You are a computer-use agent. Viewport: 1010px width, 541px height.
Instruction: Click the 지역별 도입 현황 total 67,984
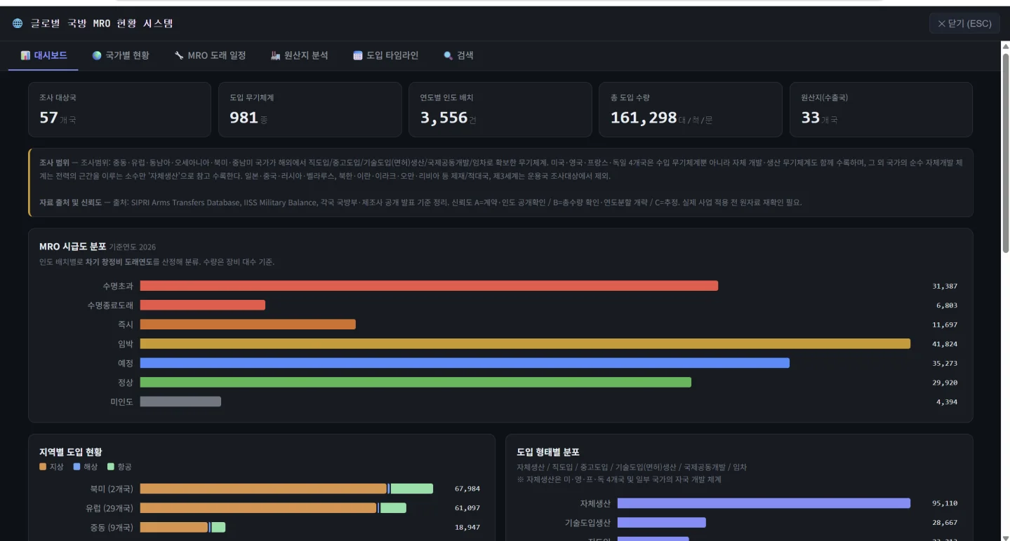[467, 488]
